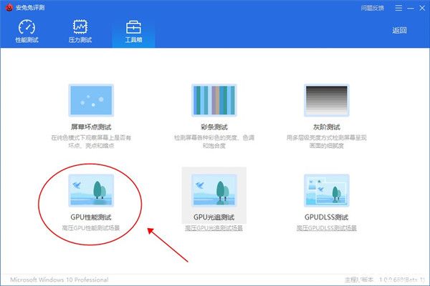Click the color bar test description text
The width and height of the screenshot is (430, 286).
coord(214,142)
